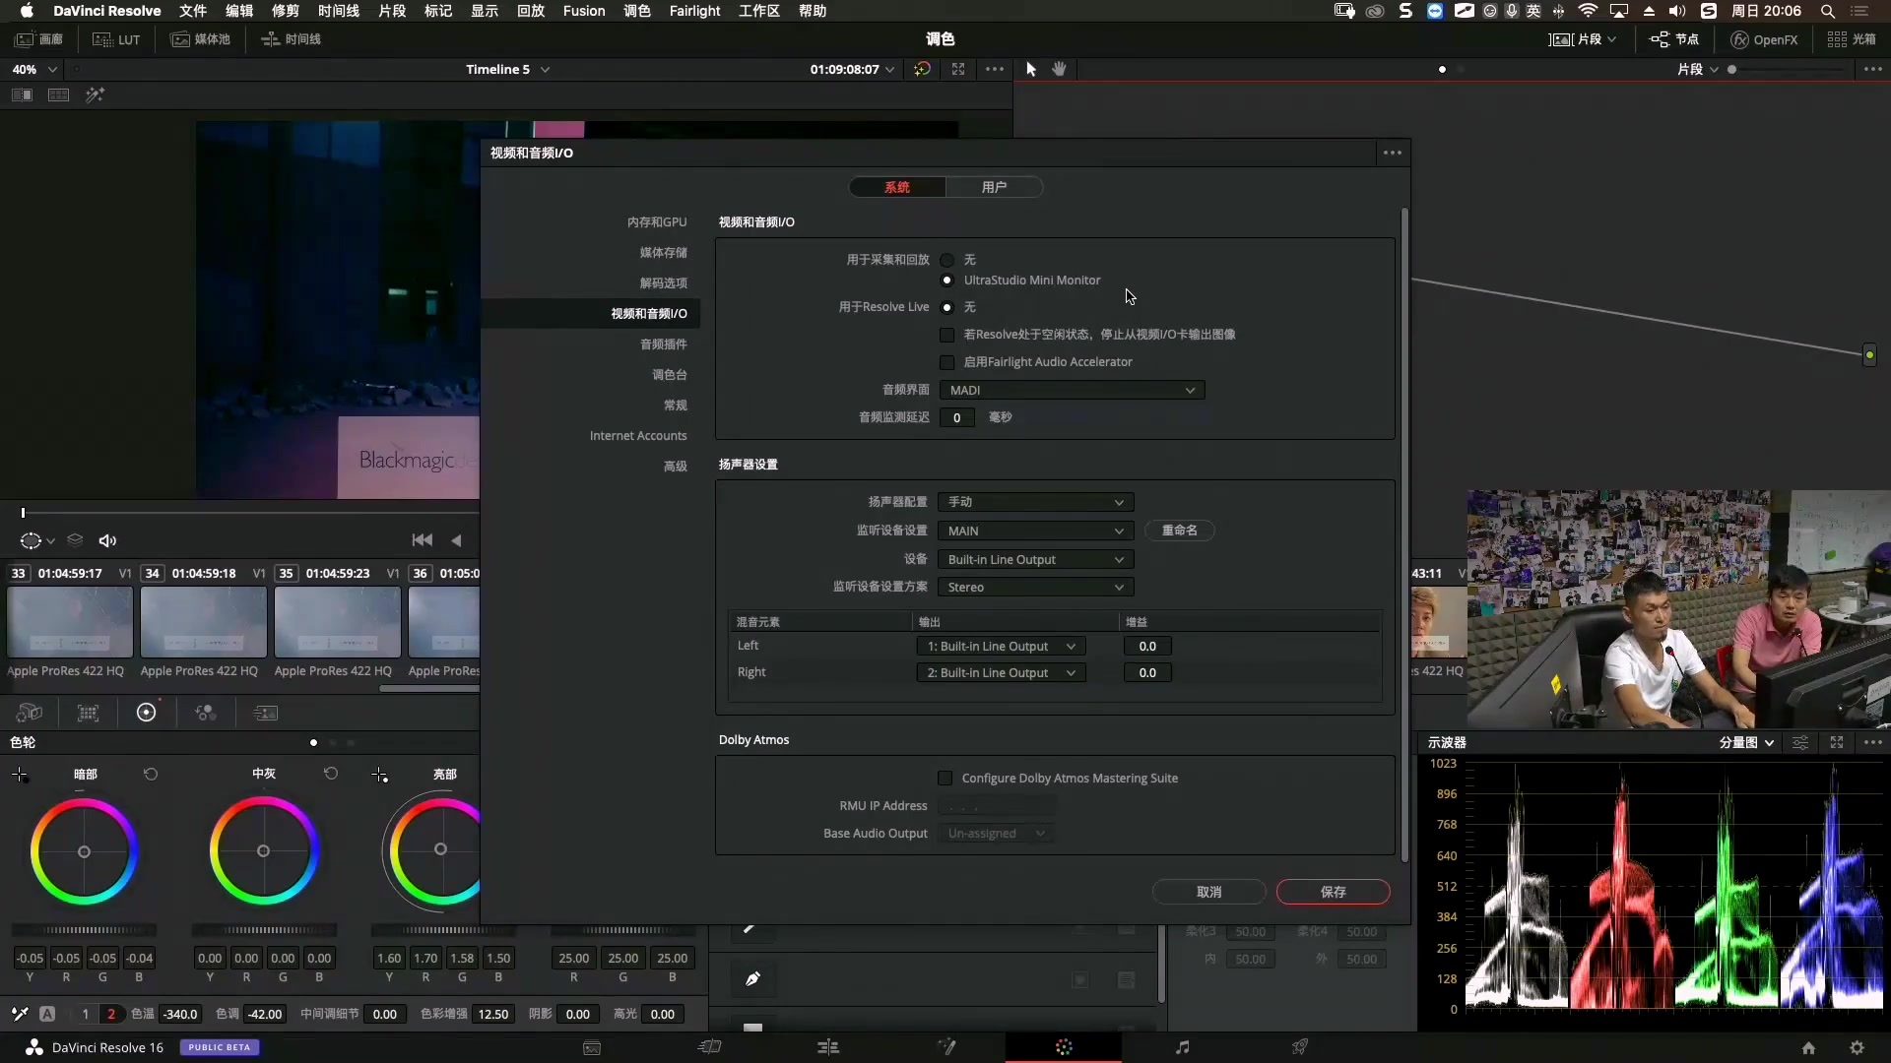Open the scopes type 分量图 dropdown
This screenshot has height=1063, width=1891.
coord(1746,742)
